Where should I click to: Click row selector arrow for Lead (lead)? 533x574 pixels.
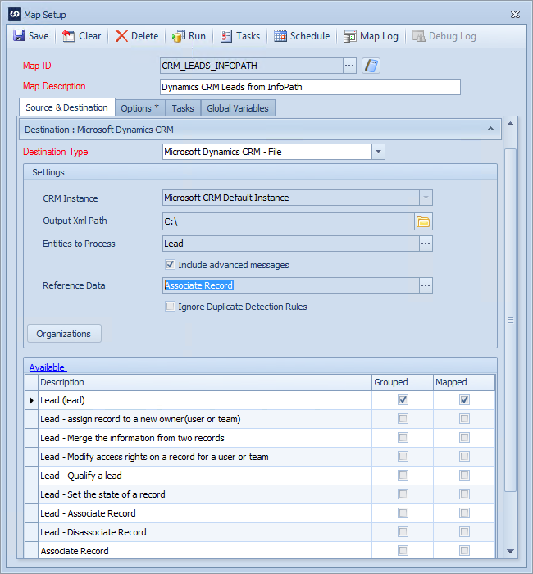[x=32, y=400]
